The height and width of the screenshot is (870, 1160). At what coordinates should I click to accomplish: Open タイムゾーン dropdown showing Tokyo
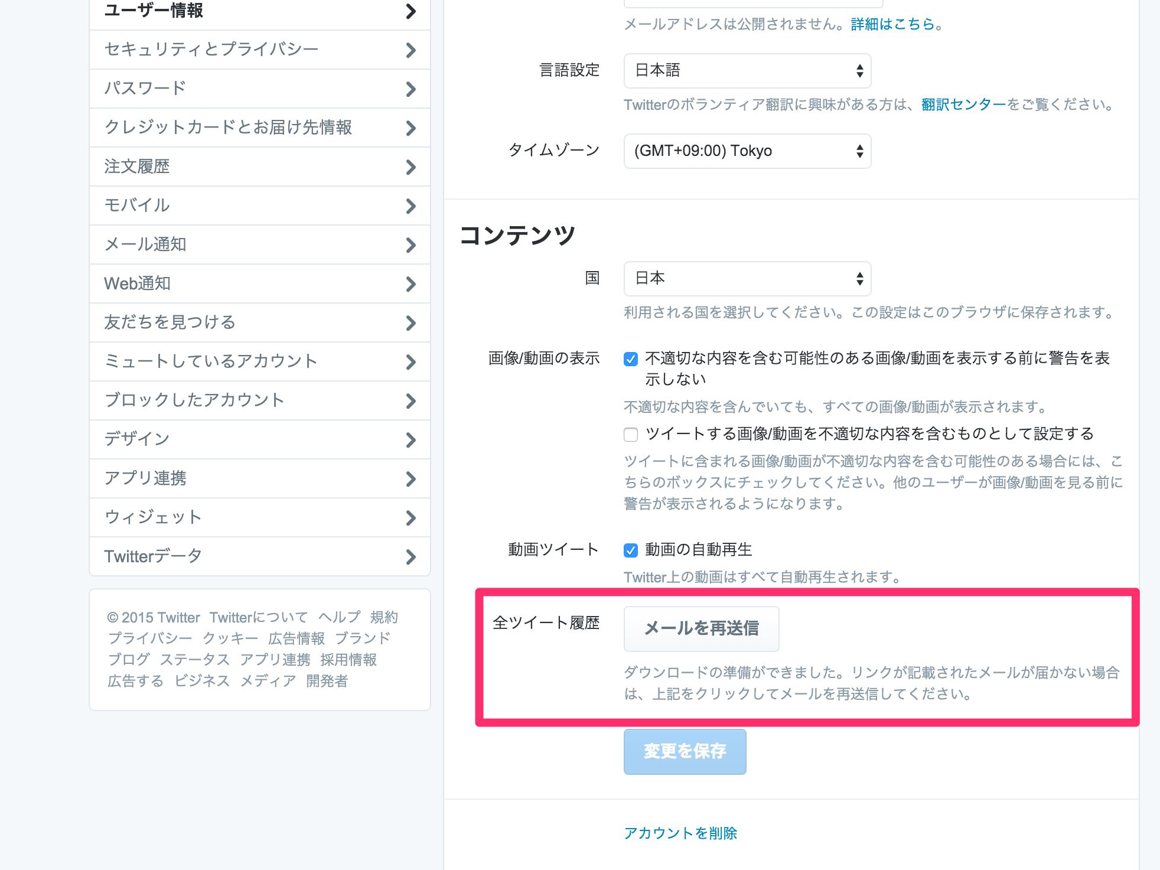pos(747,151)
